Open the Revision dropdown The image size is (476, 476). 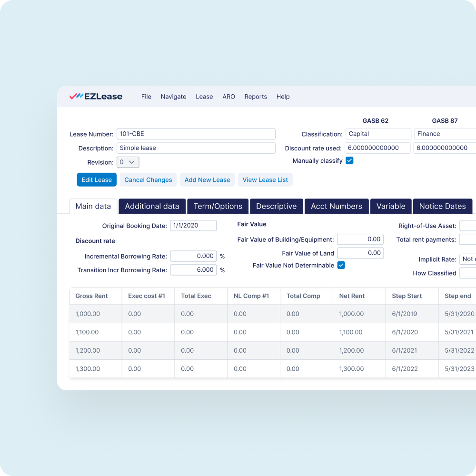coord(128,162)
